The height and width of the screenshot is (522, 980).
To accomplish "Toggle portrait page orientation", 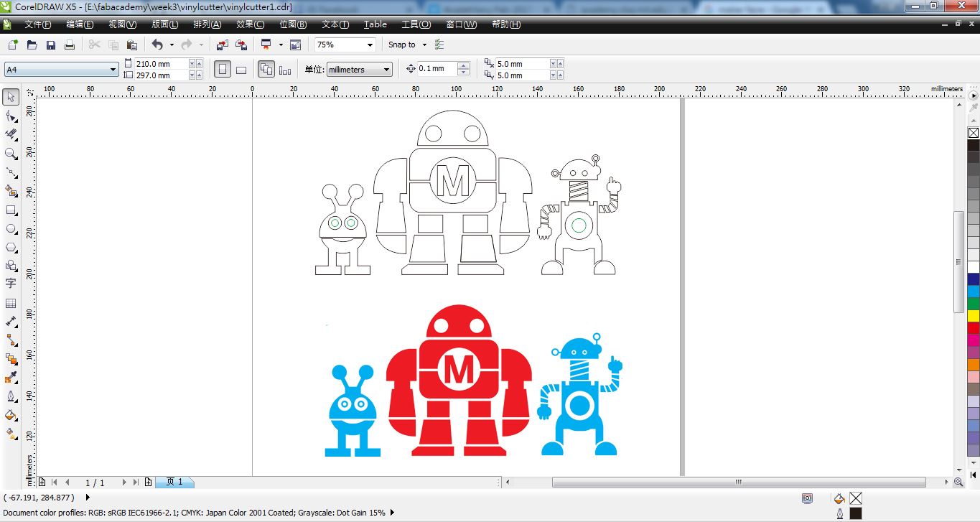I will pyautogui.click(x=223, y=68).
